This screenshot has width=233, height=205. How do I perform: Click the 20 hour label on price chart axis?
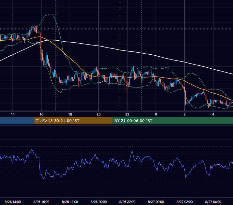99,114
